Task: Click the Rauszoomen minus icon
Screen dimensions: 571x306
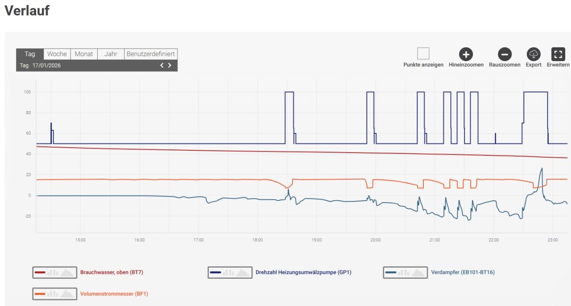Action: coord(505,54)
